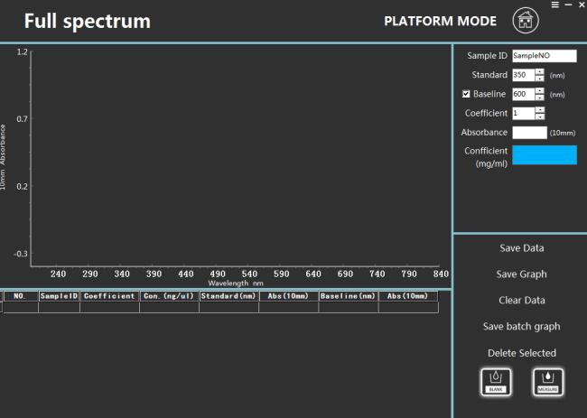This screenshot has width=587, height=418.
Task: Go to the home screen icon
Action: click(524, 20)
